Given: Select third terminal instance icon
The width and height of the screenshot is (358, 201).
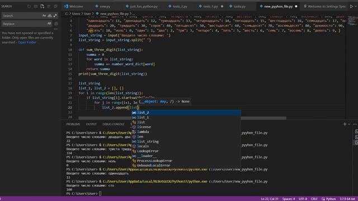Looking at the screenshot, I should pos(356,142).
